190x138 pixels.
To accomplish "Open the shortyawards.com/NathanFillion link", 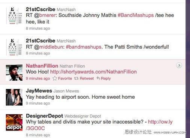I will coord(93,72).
